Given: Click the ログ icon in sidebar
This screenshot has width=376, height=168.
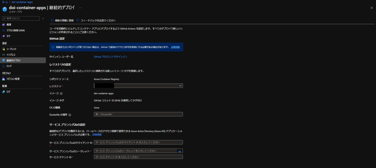Looking at the screenshot, I should [4, 92].
